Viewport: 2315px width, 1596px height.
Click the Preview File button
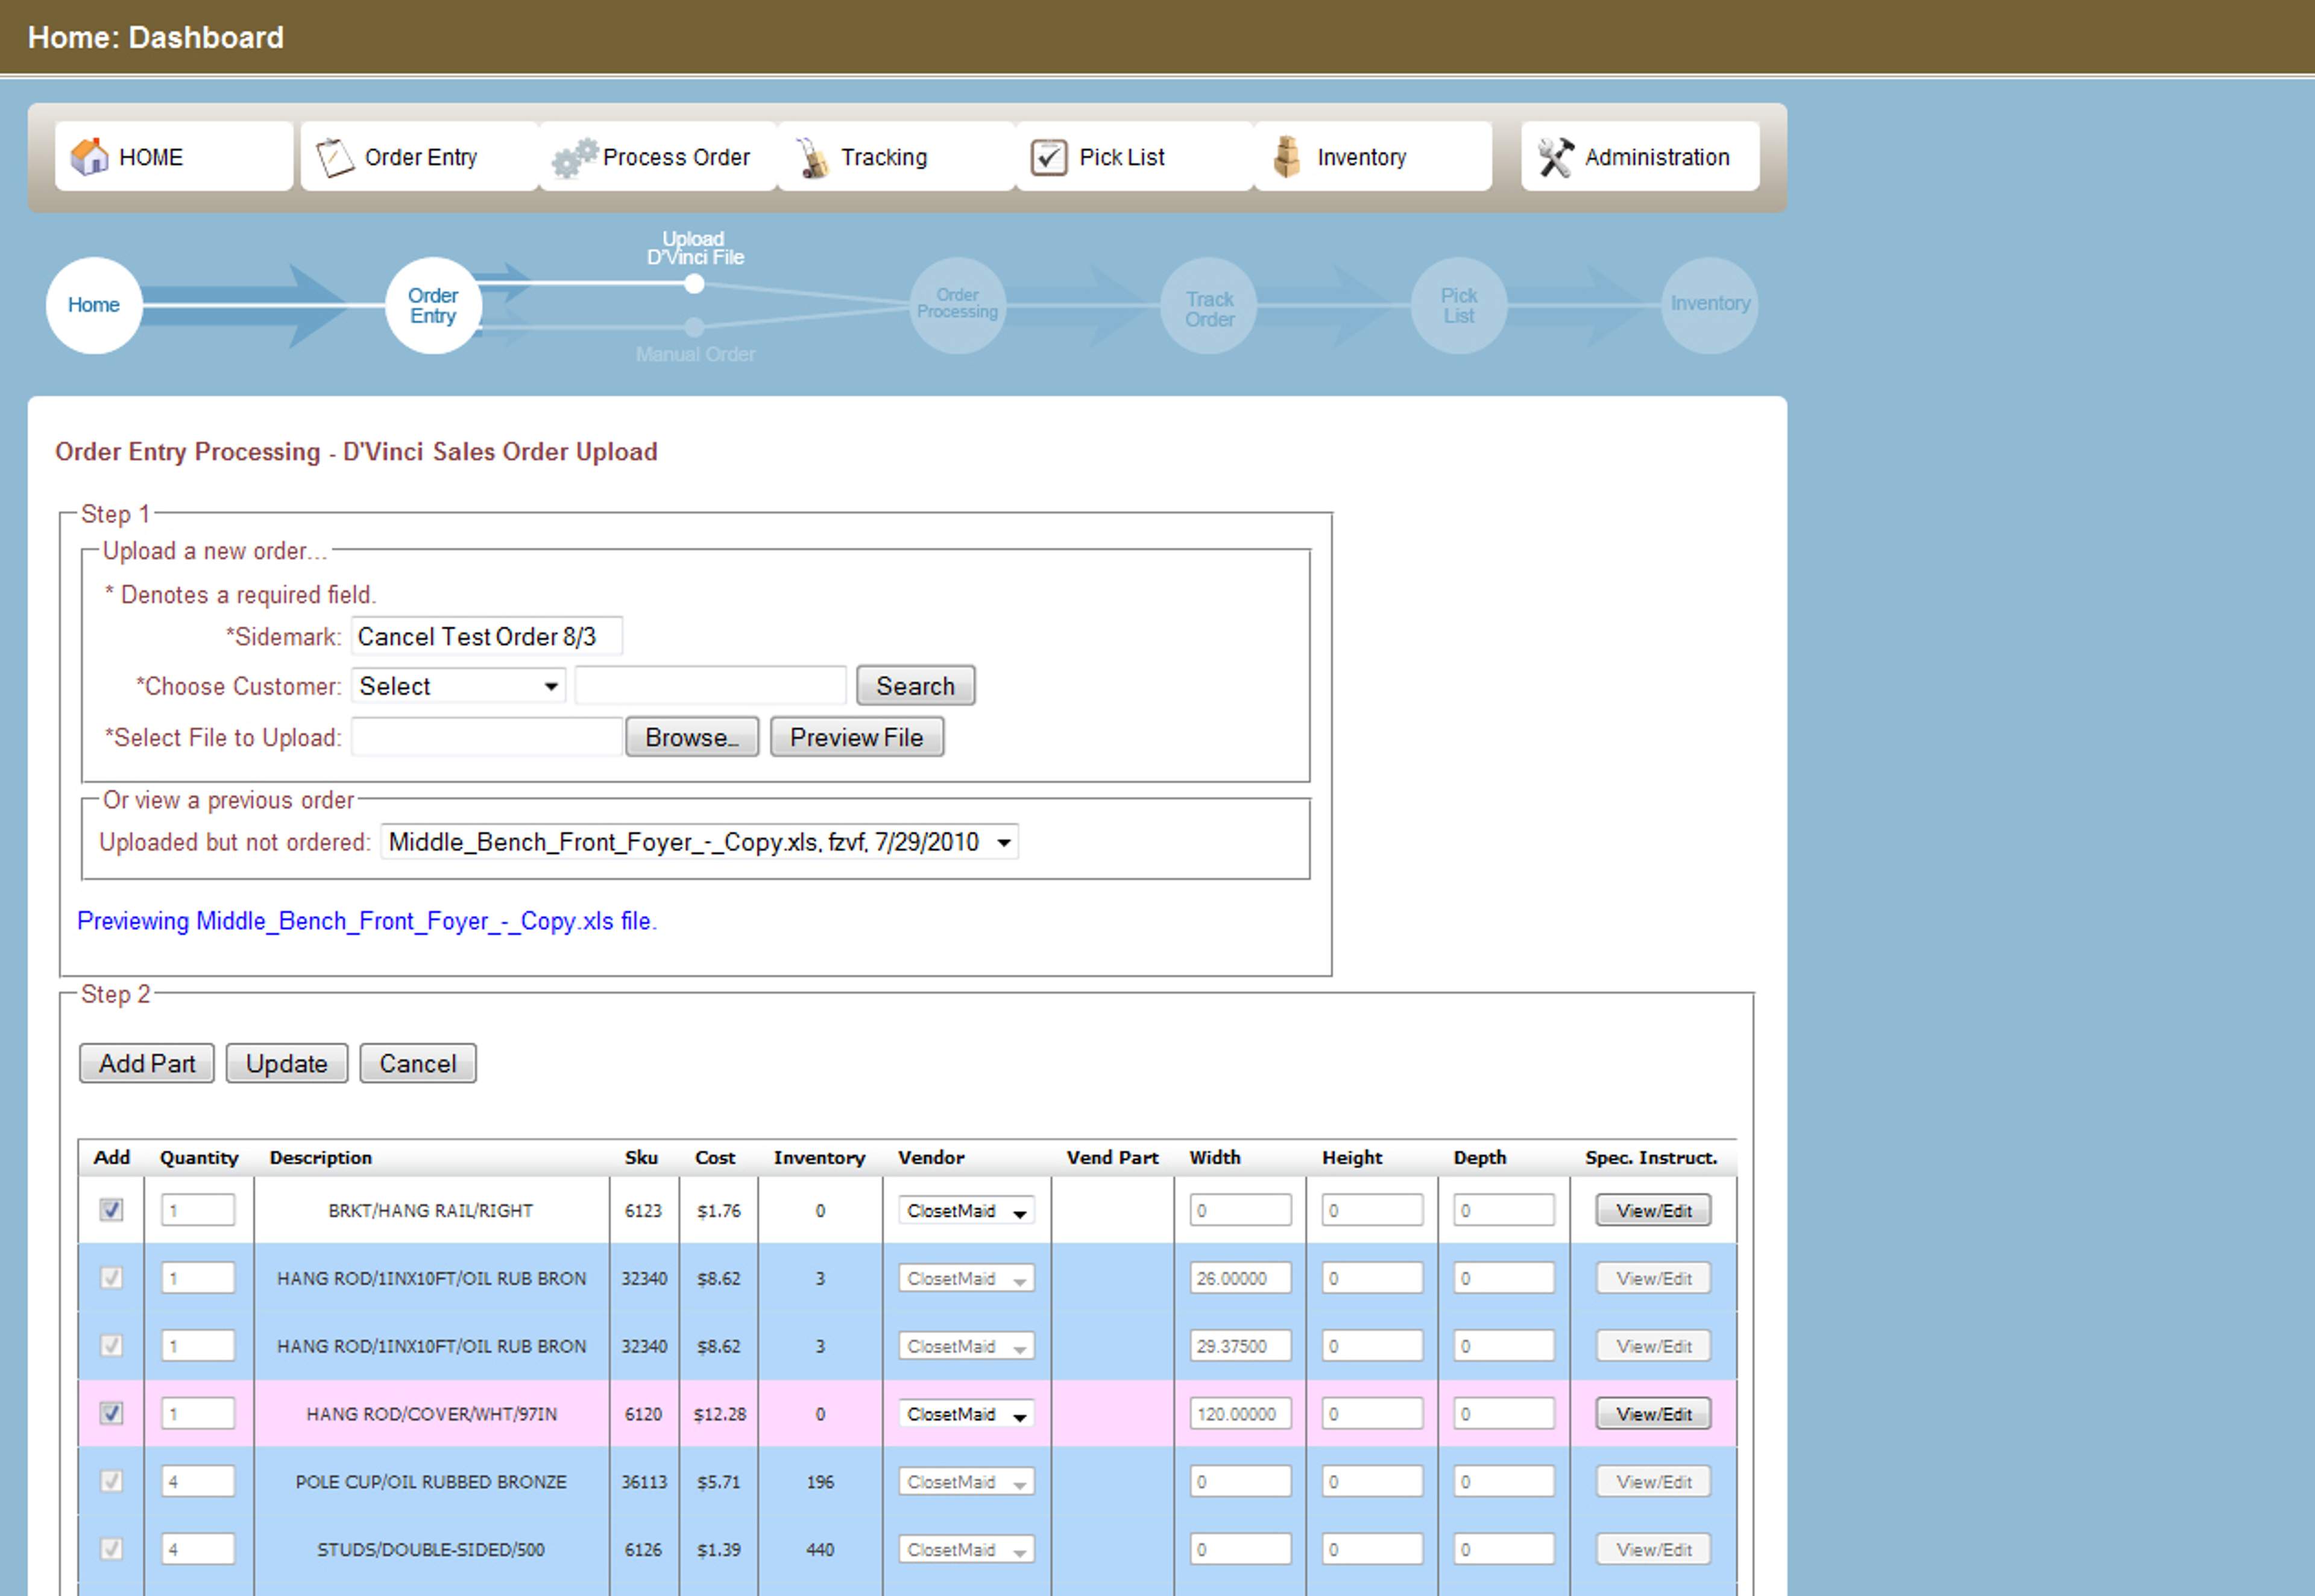(x=856, y=737)
